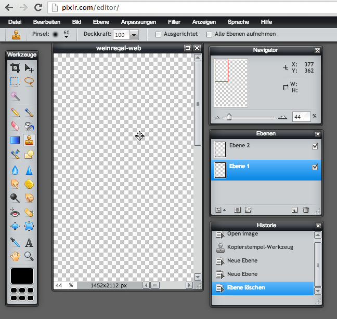
Task: Select the Crop tool
Action: coord(15,68)
